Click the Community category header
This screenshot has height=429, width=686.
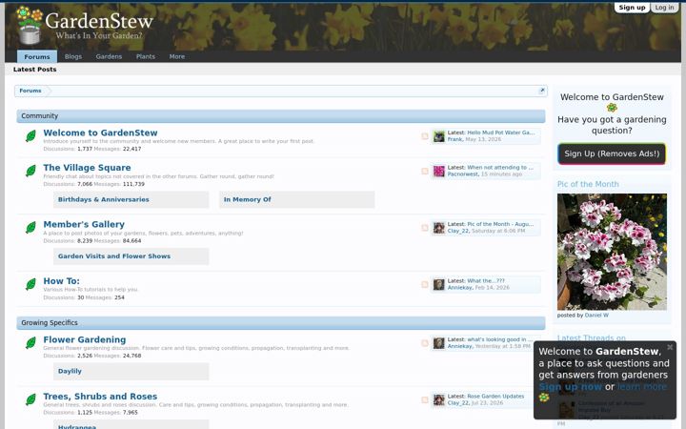[x=281, y=116]
